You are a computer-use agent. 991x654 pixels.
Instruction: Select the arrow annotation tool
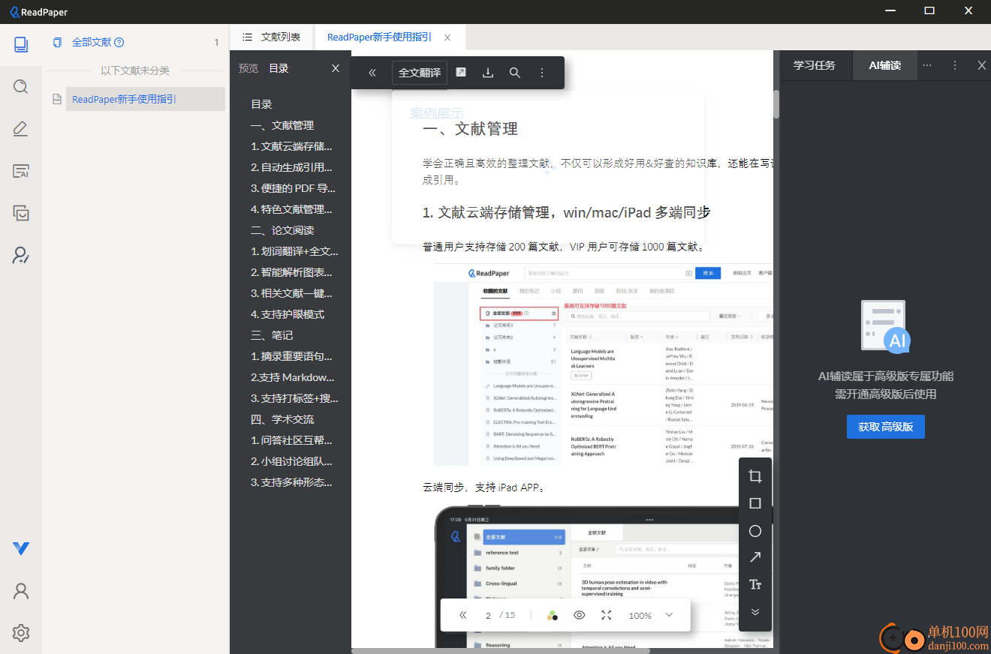[x=755, y=557]
